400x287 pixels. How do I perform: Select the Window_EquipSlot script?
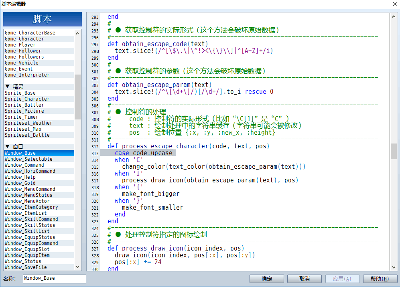[39, 249]
